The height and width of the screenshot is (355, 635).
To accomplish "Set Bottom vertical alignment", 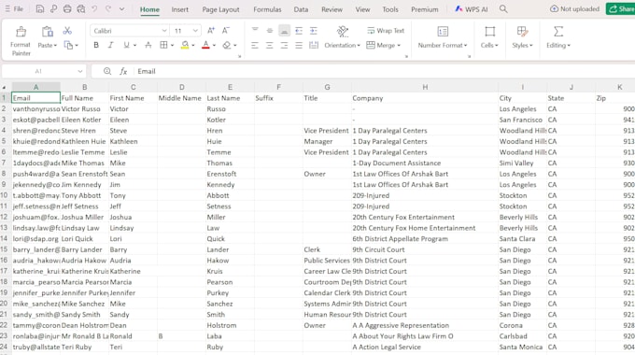I will 284,31.
